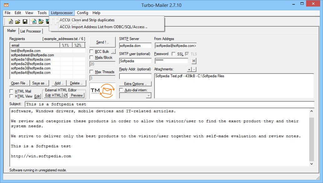Viewport: 323px width, 183px height.
Task: Switch to the List Processor tab
Action: [x=31, y=31]
